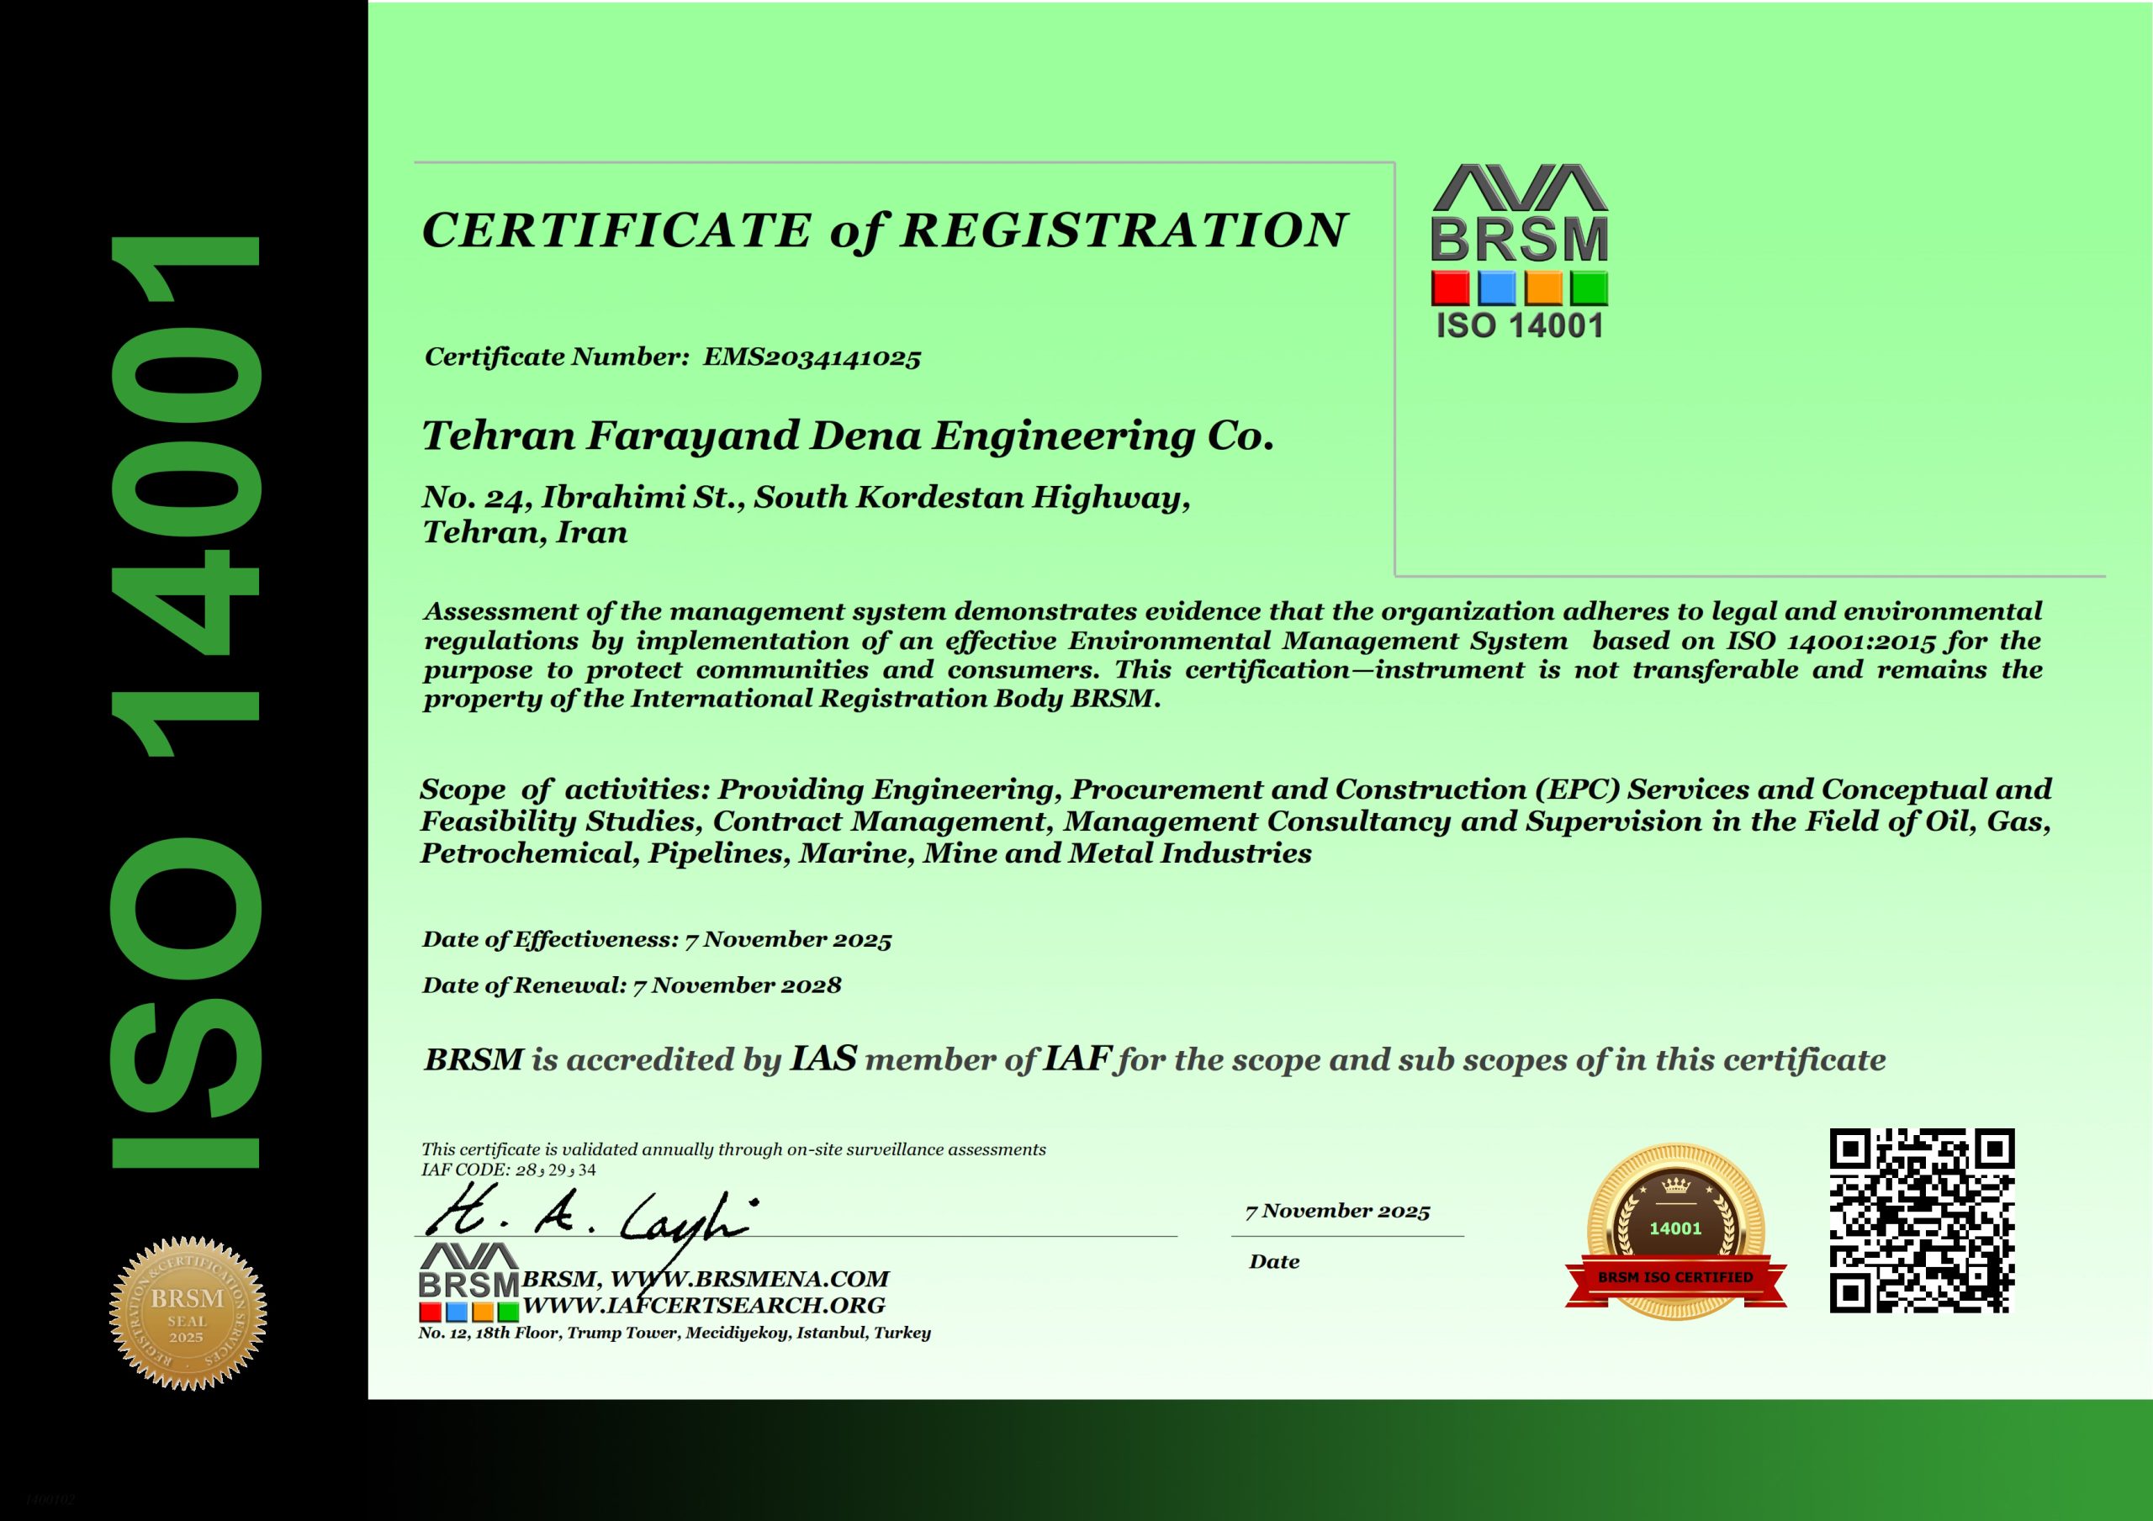The height and width of the screenshot is (1521, 2153).
Task: Click the Tehran Farayand Dena Engineering Co. name
Action: point(849,436)
